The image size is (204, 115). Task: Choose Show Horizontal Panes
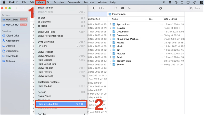61,36
